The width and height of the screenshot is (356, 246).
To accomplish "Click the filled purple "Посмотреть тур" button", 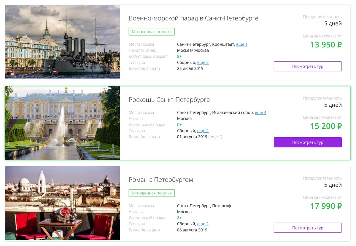I will tap(308, 142).
